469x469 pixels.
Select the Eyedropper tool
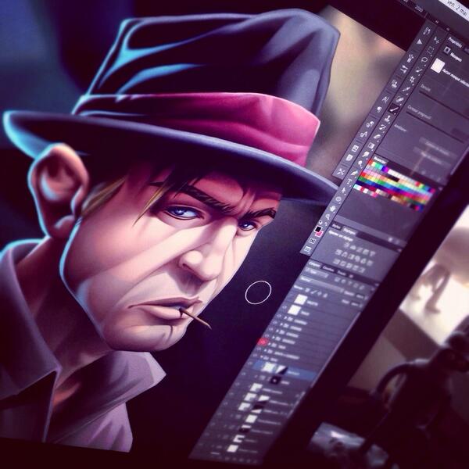(x=406, y=89)
